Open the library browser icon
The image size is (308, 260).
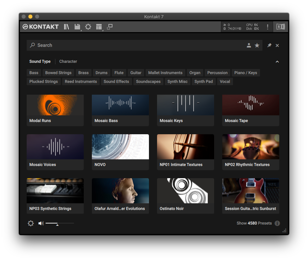[x=66, y=27]
